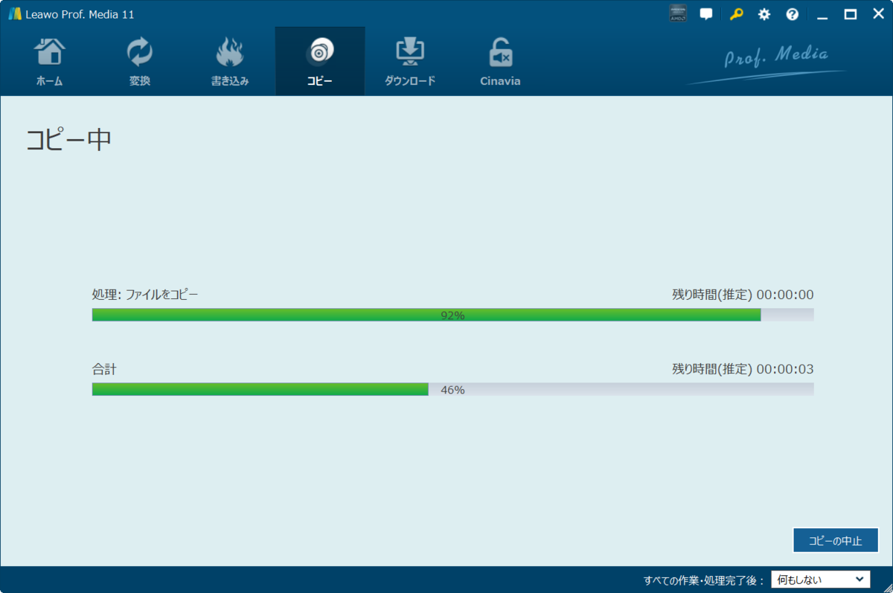Click the AMD GPU acceleration icon
The image size is (893, 593).
click(x=678, y=14)
